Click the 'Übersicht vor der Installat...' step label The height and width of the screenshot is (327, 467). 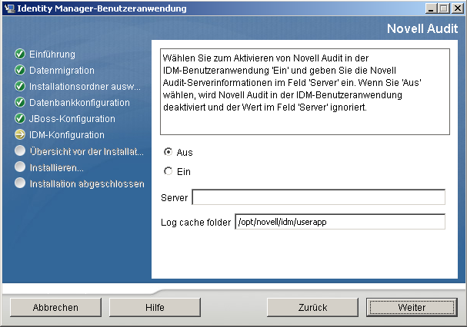(87, 152)
